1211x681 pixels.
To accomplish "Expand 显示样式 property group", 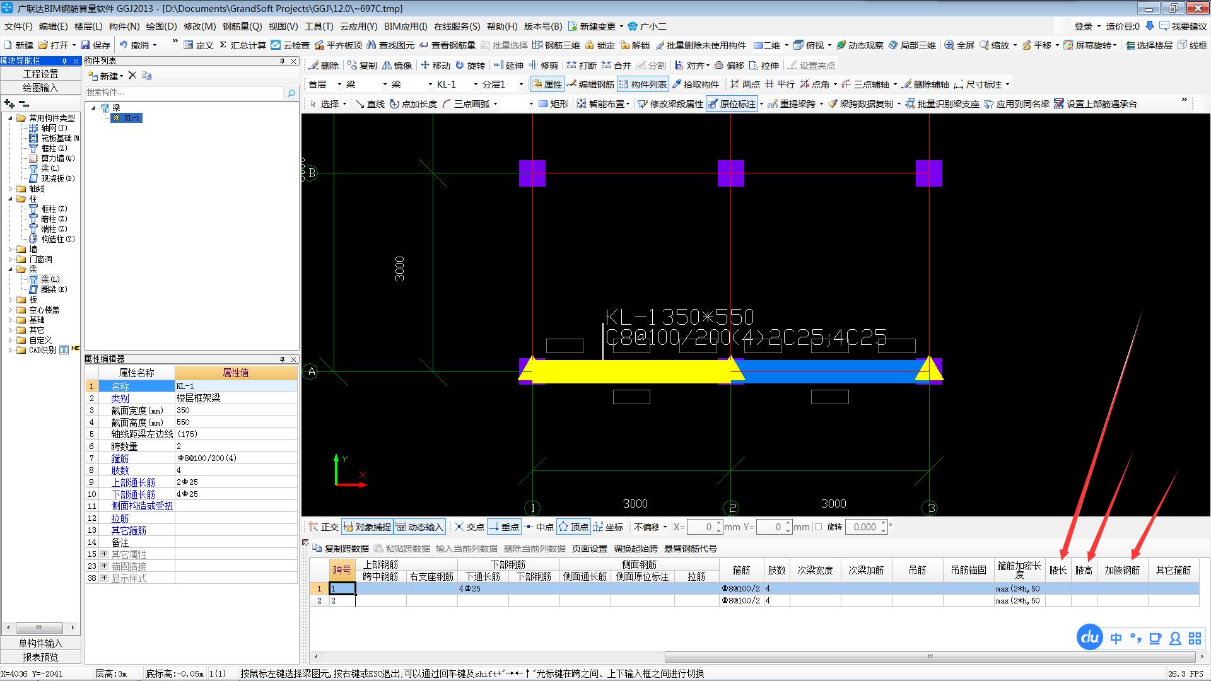I will coord(104,578).
